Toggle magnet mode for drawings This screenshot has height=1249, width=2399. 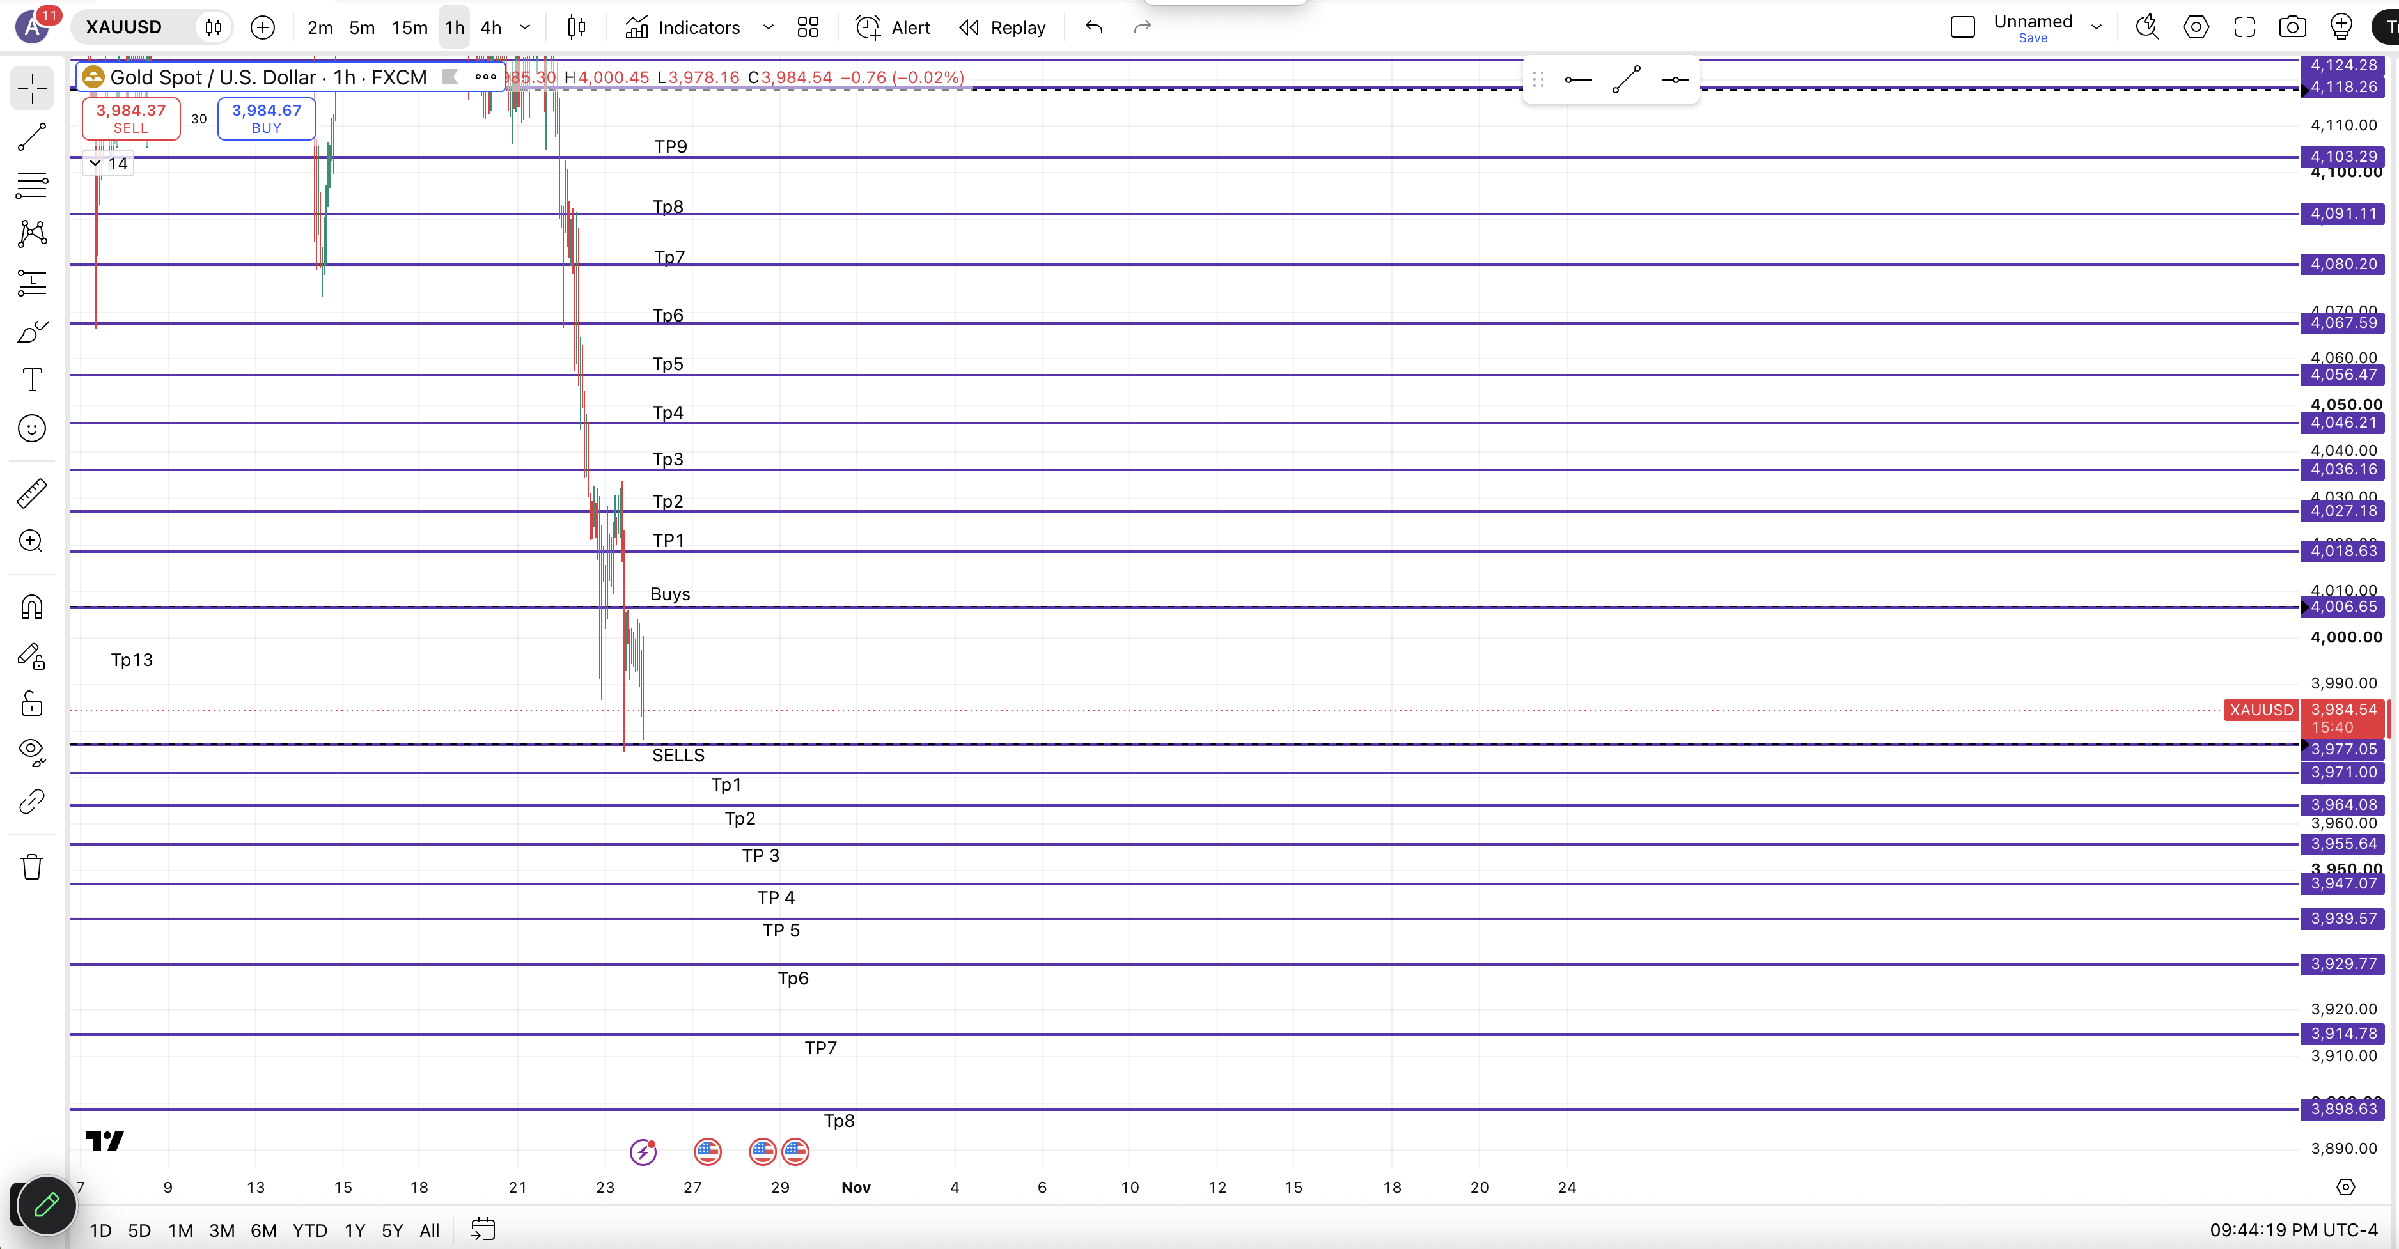pyautogui.click(x=32, y=607)
